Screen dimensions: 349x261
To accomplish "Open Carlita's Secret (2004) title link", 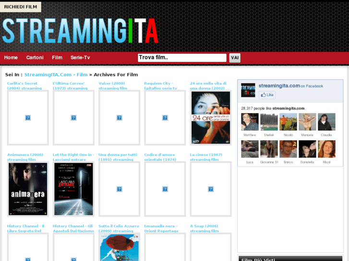I will pyautogui.click(x=24, y=86).
